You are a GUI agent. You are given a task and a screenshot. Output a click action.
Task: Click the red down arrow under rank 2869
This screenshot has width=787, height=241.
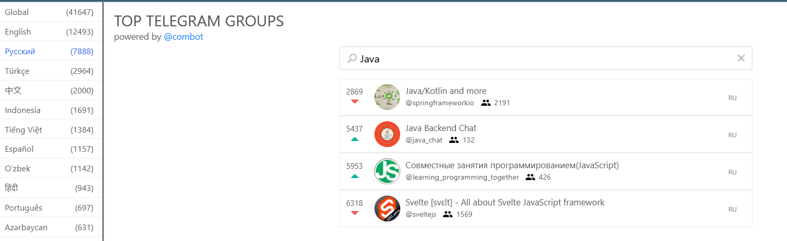[354, 102]
